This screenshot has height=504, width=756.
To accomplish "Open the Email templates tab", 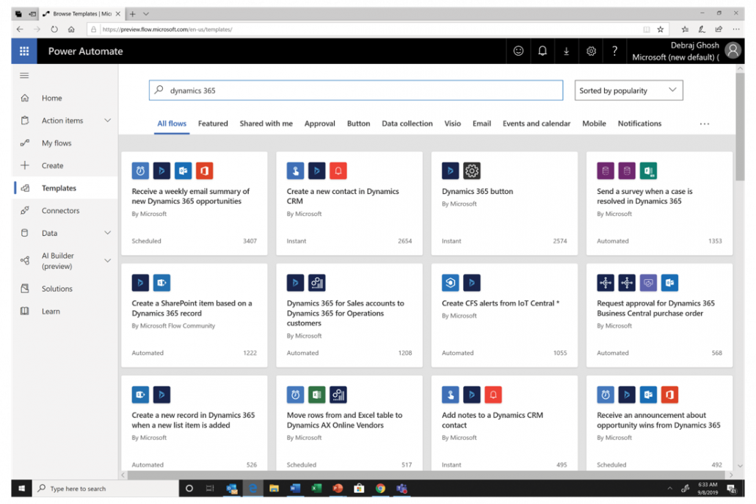I will pos(481,123).
